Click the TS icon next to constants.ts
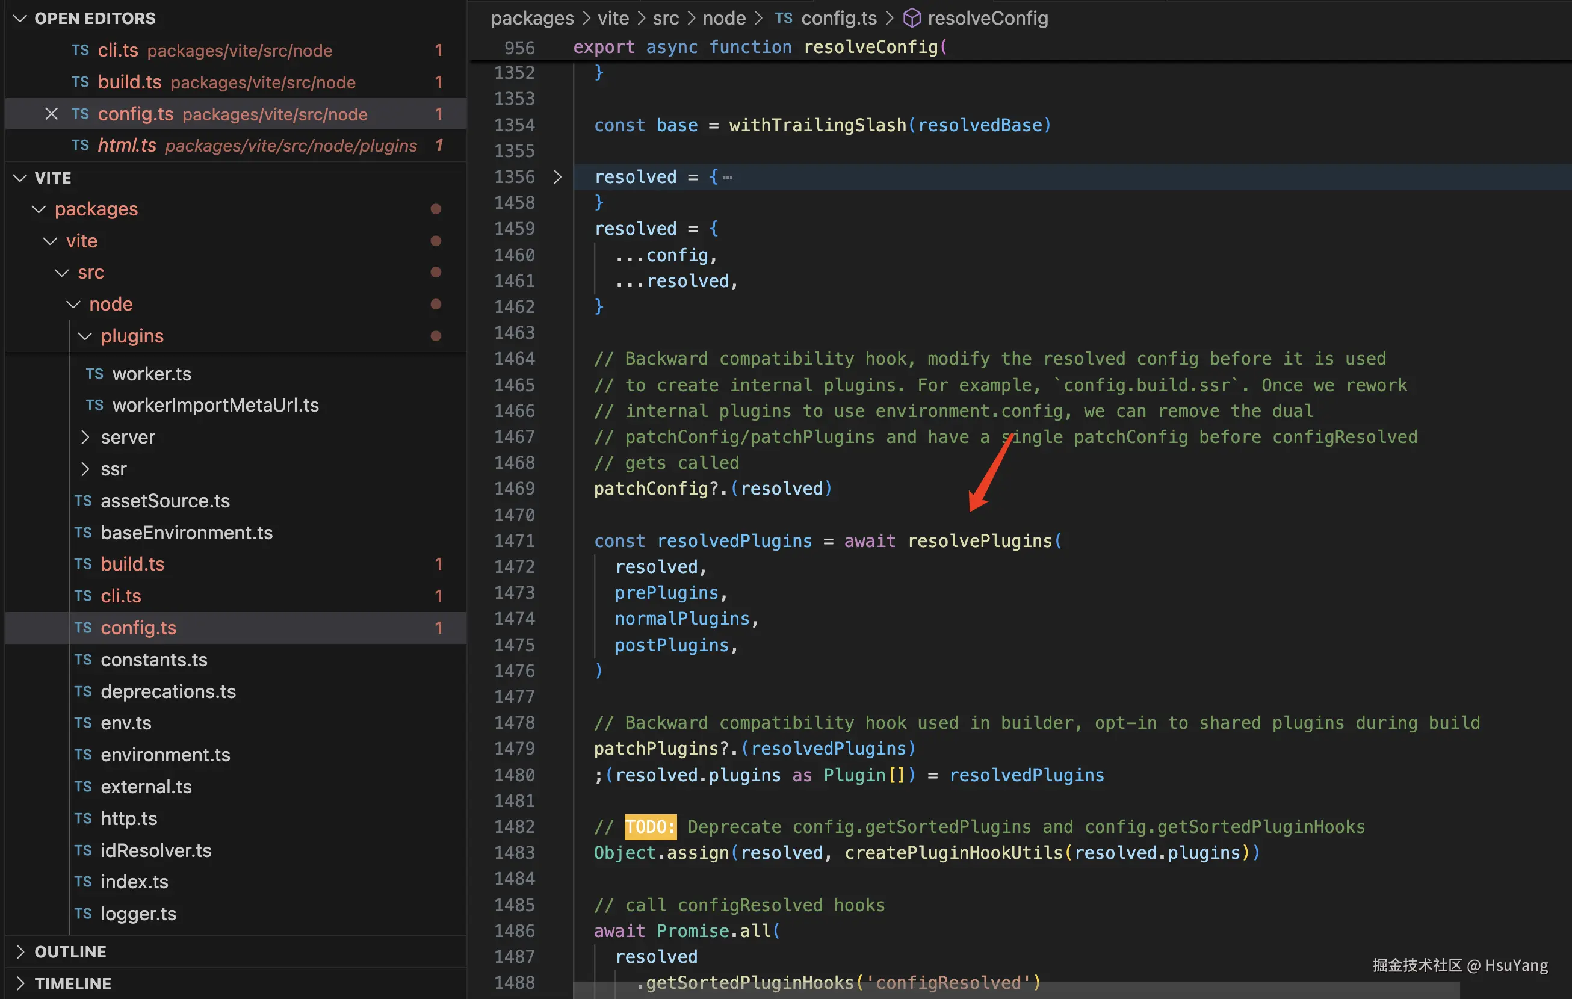 pyautogui.click(x=83, y=660)
